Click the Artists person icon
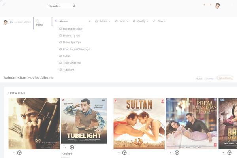This screenshot has width=237, height=158. 96,21
